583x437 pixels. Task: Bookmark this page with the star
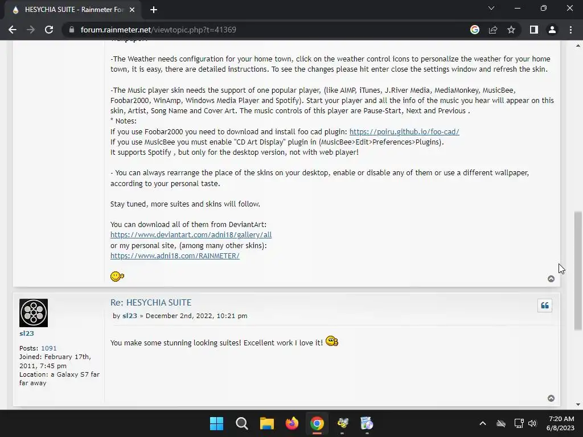(x=511, y=30)
